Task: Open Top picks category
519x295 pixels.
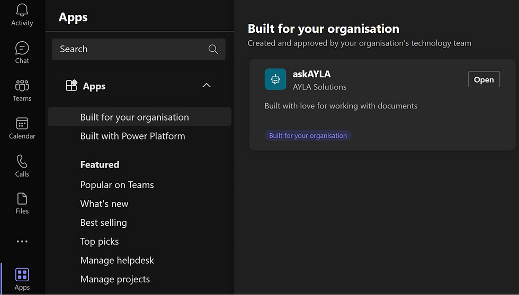Action: [100, 242]
